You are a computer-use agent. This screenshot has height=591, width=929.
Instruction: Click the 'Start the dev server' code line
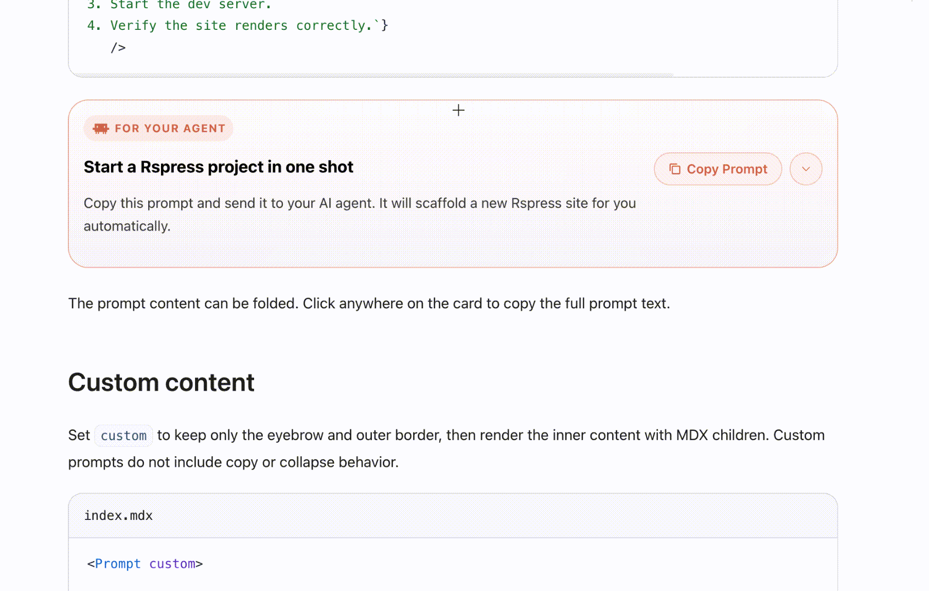[190, 5]
